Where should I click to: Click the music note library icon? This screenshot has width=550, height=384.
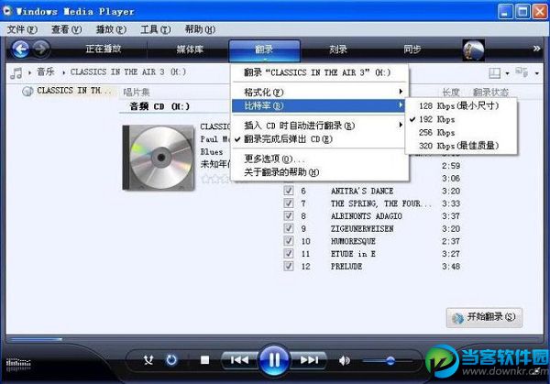pos(16,73)
